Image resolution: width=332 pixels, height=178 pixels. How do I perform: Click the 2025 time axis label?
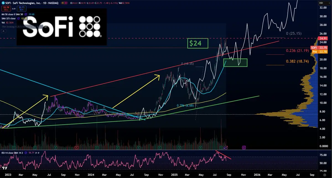pyautogui.click(x=174, y=175)
